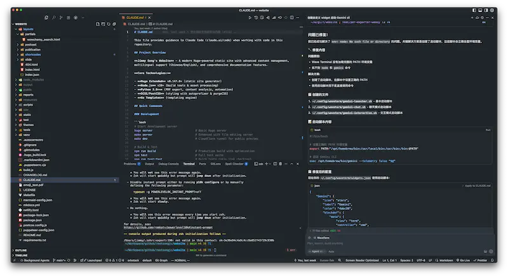508x277 pixels.
Task: Collapse the layouts folder
Action: point(17,29)
